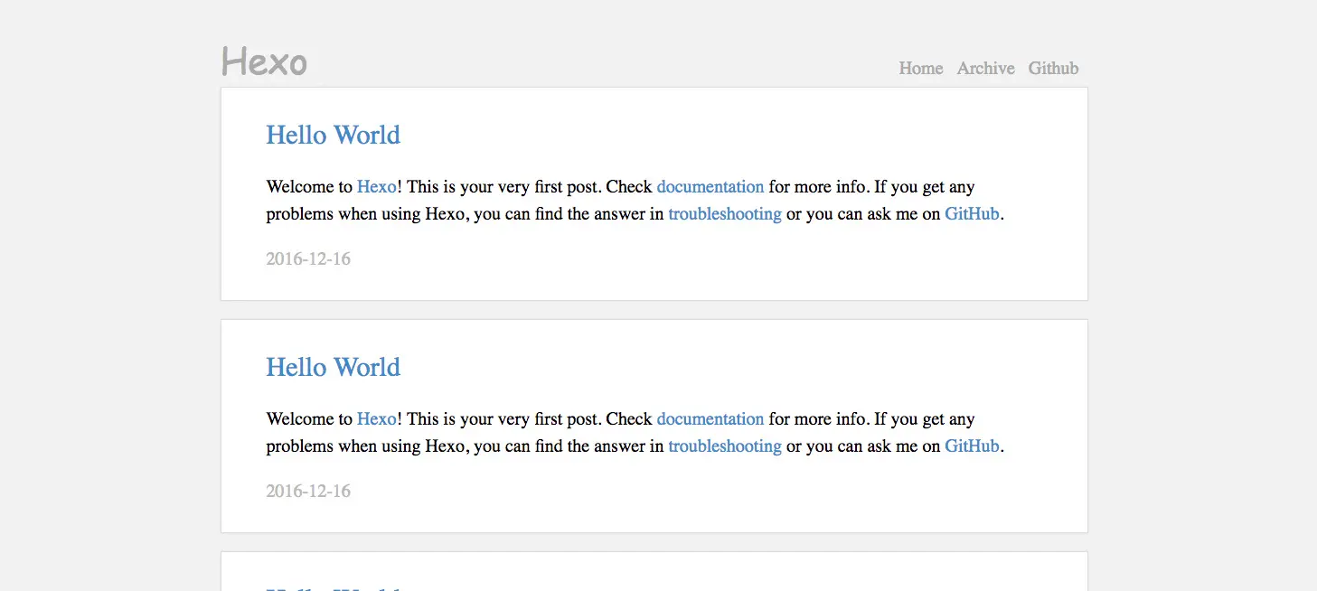Open the first post's Hello World title
The width and height of the screenshot is (1317, 591).
coord(333,135)
